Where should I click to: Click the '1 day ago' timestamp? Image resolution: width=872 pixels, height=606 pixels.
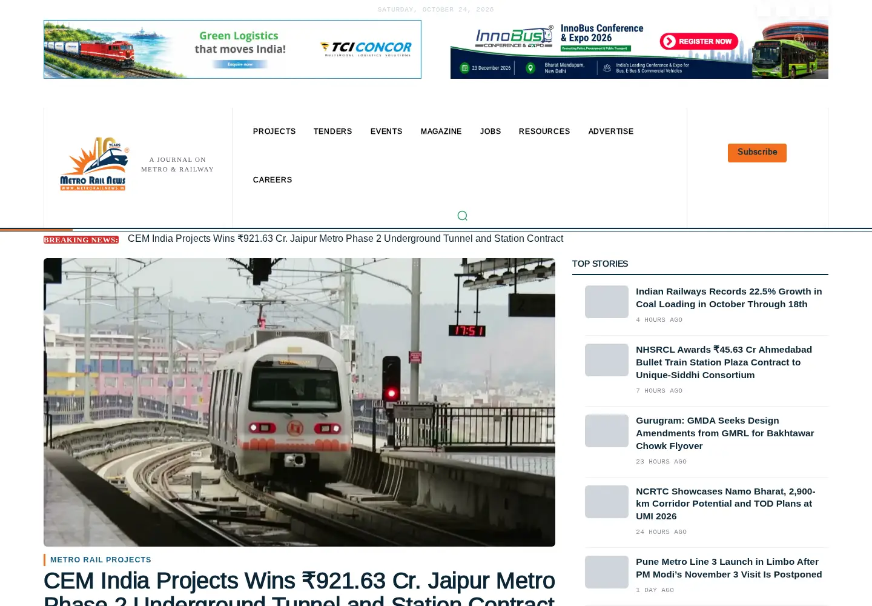(x=655, y=590)
